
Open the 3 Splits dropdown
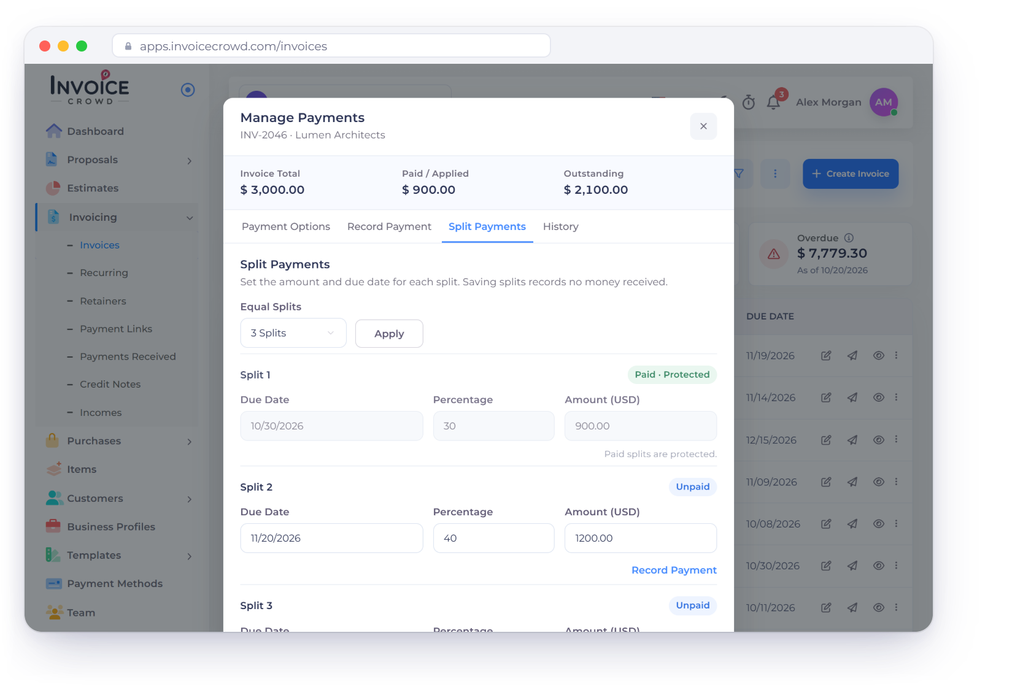click(x=293, y=333)
